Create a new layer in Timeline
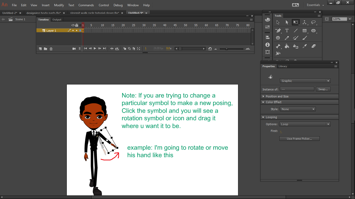Viewport: 355px width, 199px height. [40, 49]
